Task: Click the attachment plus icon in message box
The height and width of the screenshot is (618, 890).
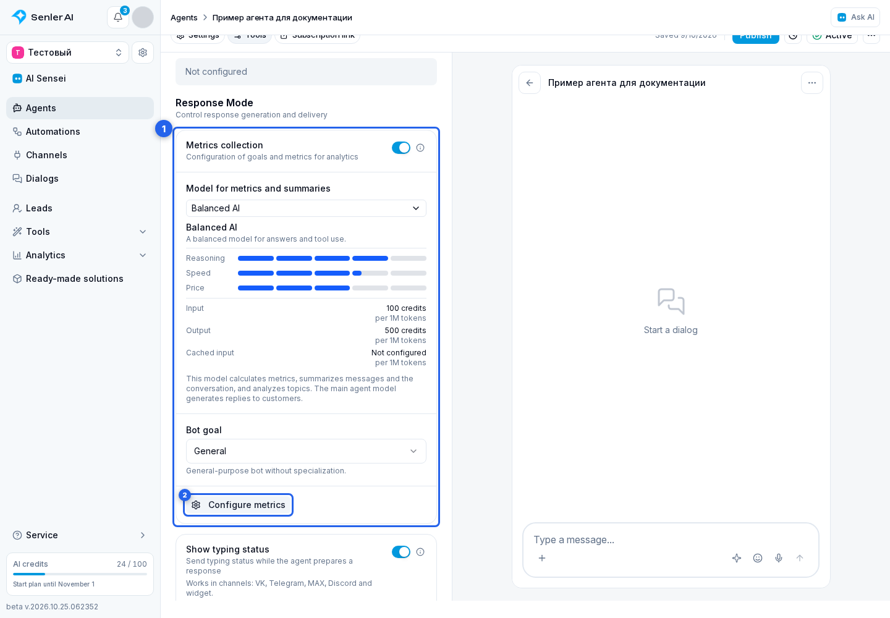Action: tap(542, 558)
